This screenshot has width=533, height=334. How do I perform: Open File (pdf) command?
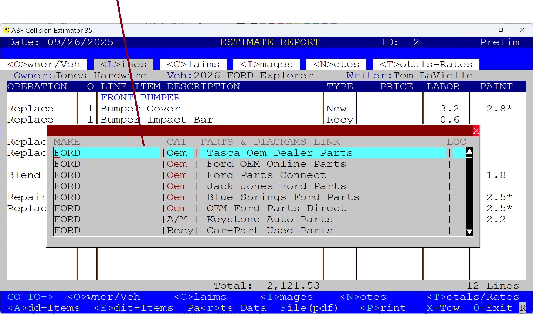[x=309, y=308]
